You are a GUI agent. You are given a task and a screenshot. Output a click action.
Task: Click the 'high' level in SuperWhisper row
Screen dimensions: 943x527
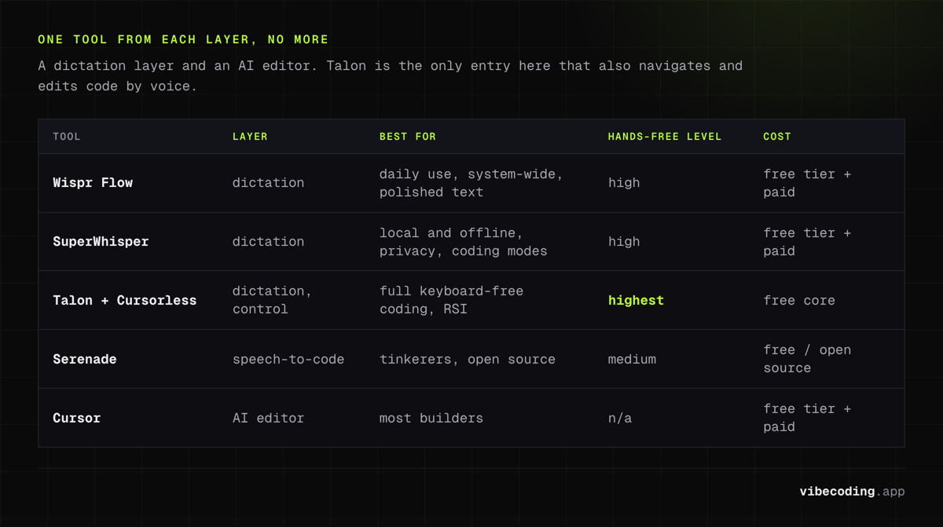(x=624, y=242)
